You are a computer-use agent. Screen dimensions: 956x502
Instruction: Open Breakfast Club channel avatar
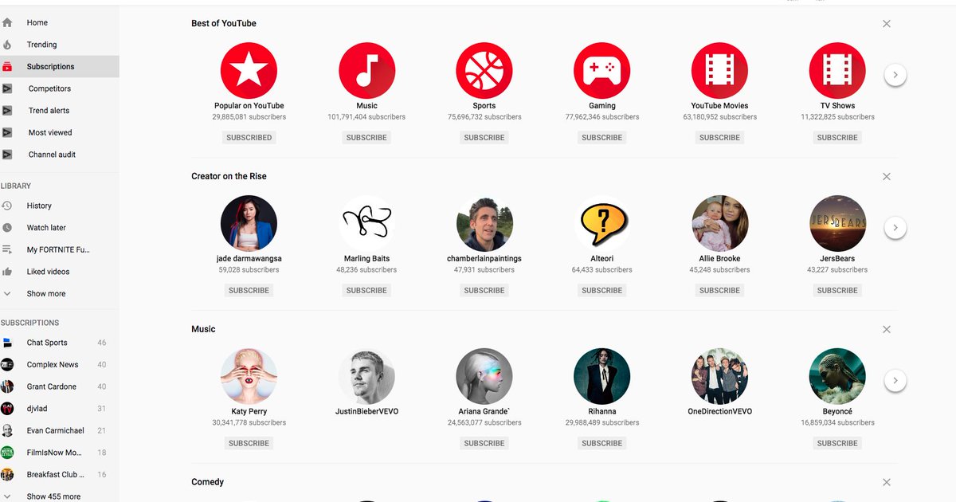point(7,474)
